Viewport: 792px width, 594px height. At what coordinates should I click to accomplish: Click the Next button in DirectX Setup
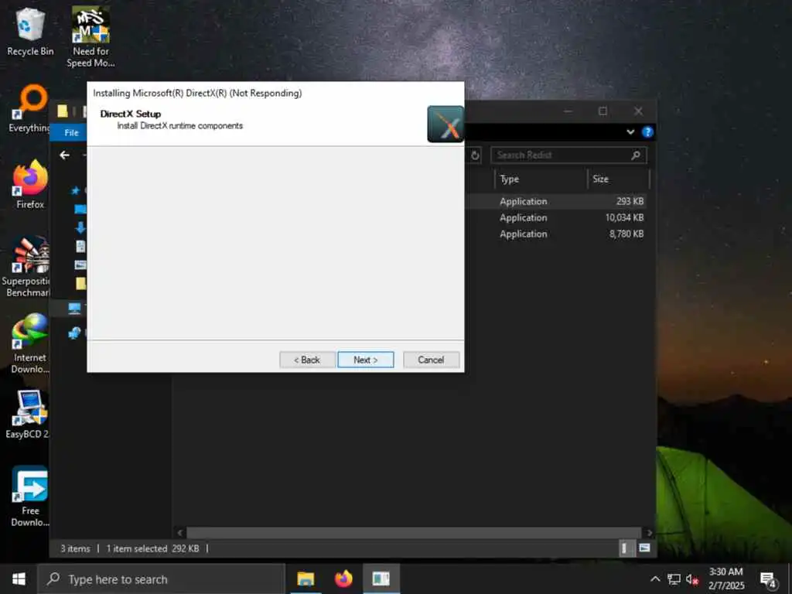click(365, 360)
